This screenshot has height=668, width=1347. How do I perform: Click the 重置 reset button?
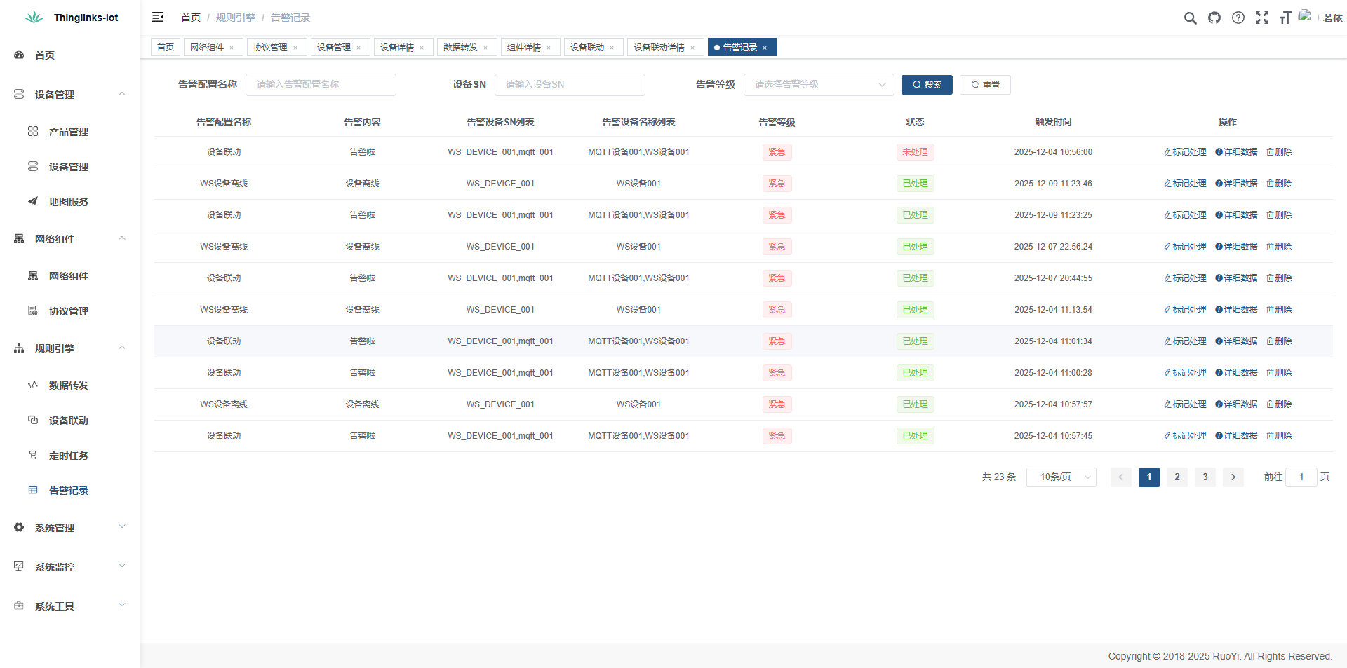(985, 85)
